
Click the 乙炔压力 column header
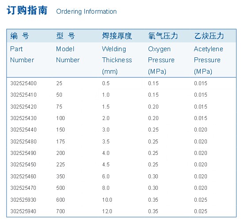tap(209, 36)
